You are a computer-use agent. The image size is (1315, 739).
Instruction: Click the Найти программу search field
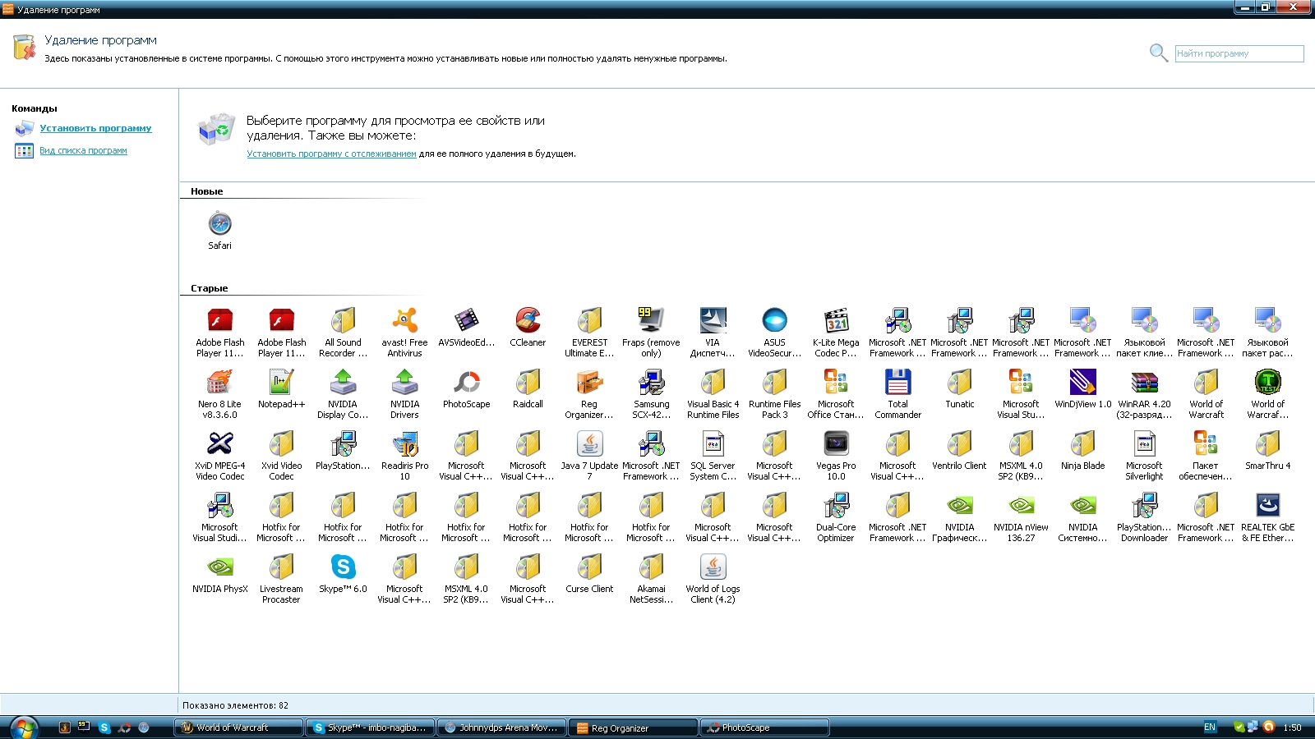pyautogui.click(x=1239, y=53)
